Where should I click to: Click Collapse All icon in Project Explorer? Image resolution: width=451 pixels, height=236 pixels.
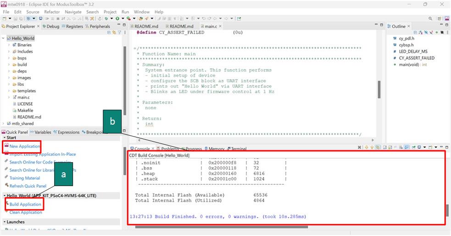point(109,33)
